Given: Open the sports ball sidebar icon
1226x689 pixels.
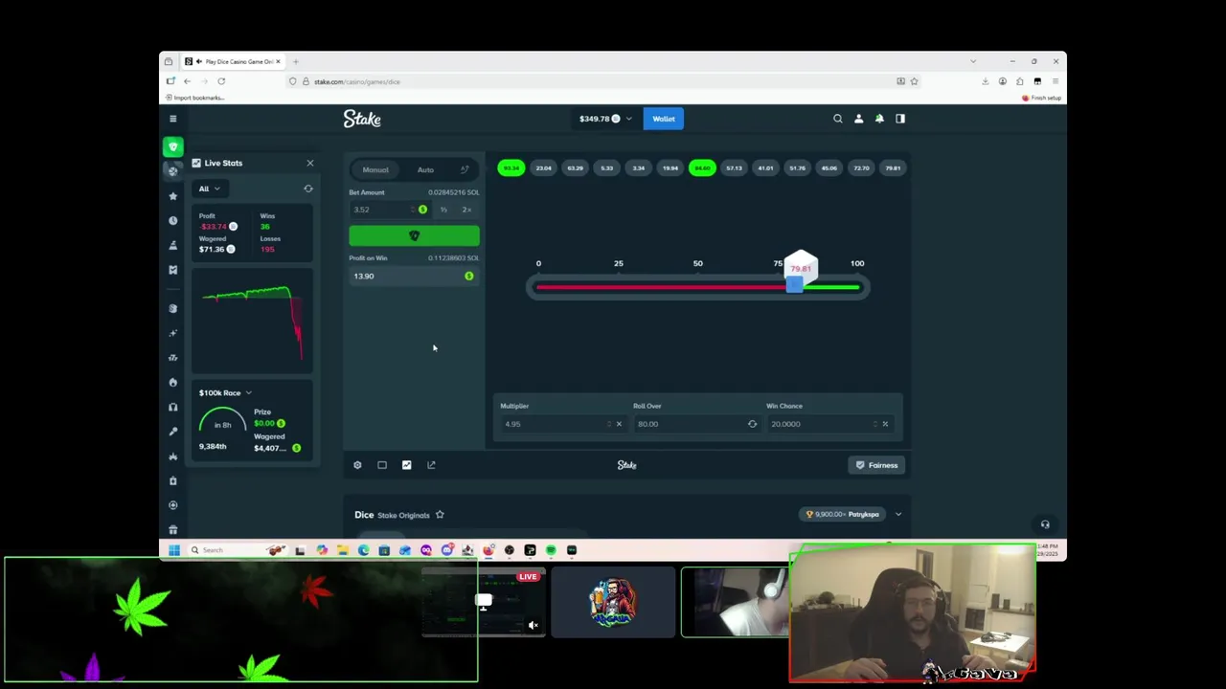Looking at the screenshot, I should pyautogui.click(x=172, y=170).
